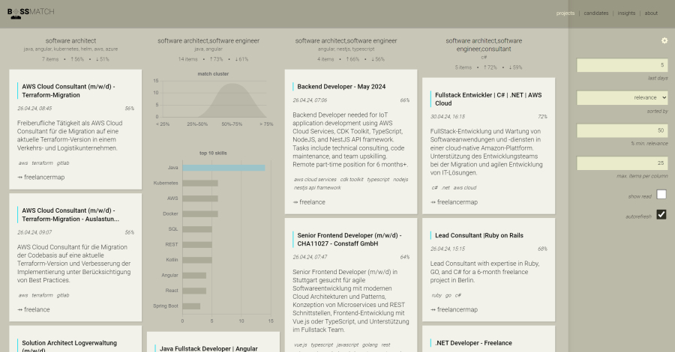Click the typescript tag on Backend Developer card
Viewport: 675px width, 352px height.
(x=376, y=180)
